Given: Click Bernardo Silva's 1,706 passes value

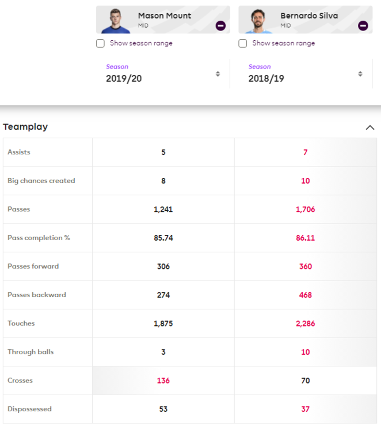Looking at the screenshot, I should click(x=305, y=210).
